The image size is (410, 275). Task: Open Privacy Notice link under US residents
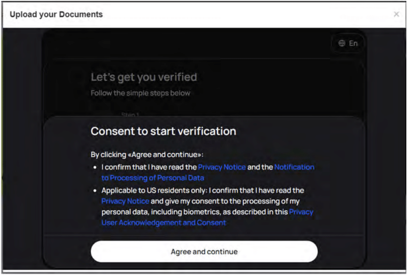click(125, 201)
